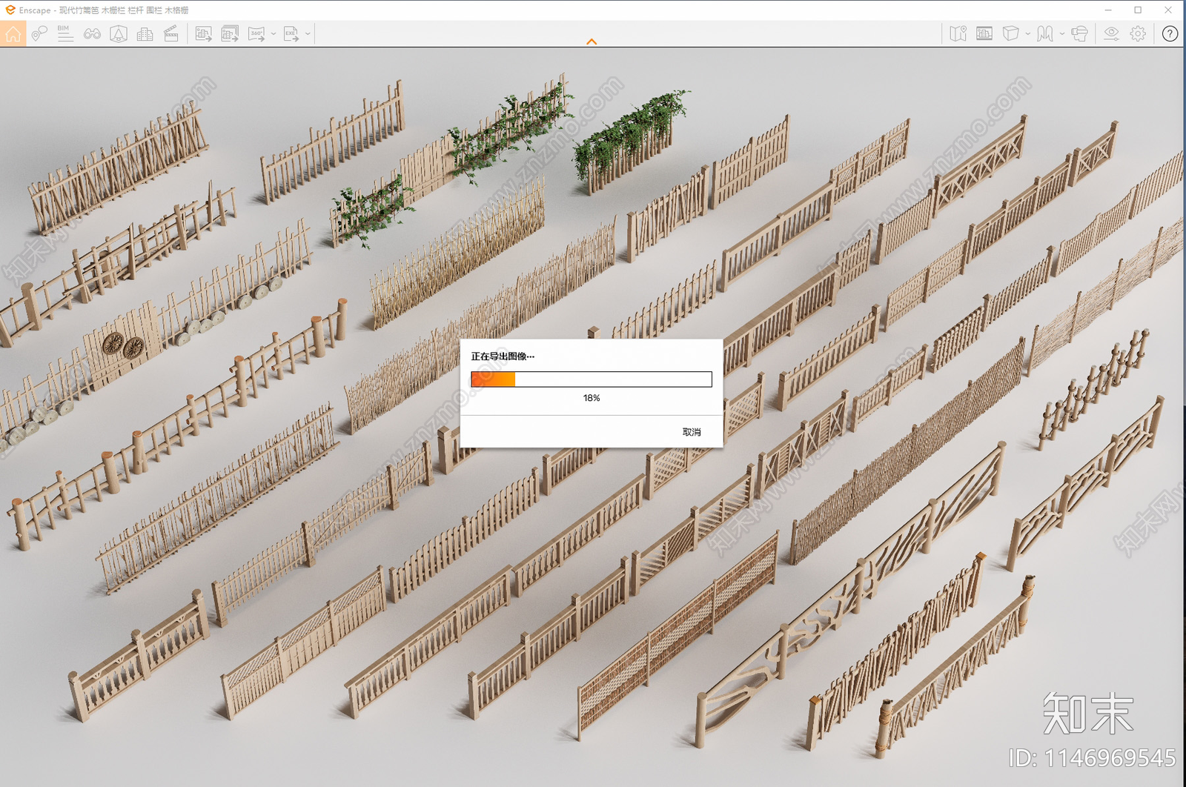Open the Home view button
1186x787 pixels.
13,33
